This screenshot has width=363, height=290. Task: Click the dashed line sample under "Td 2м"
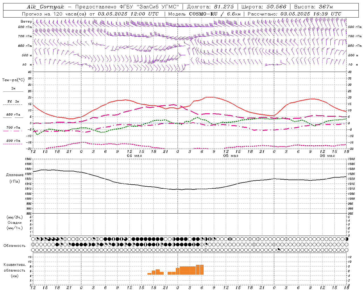(13, 105)
